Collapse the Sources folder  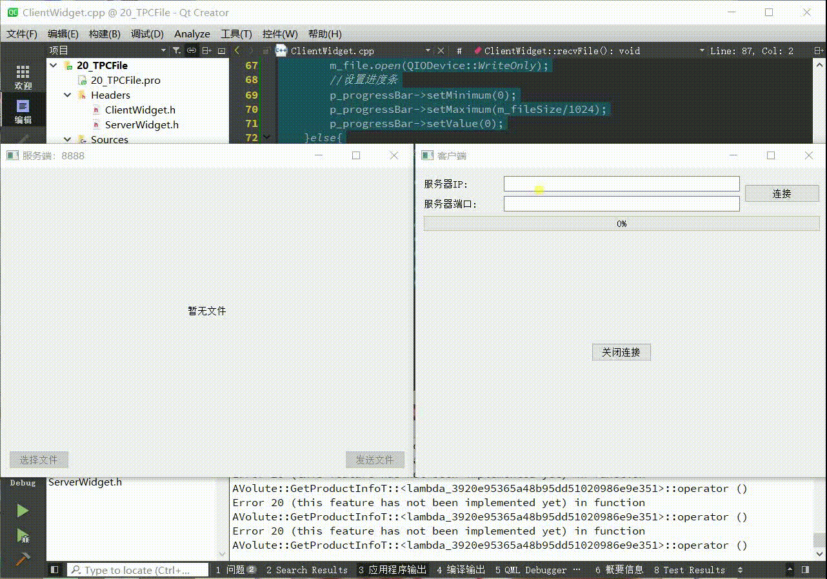tap(68, 139)
